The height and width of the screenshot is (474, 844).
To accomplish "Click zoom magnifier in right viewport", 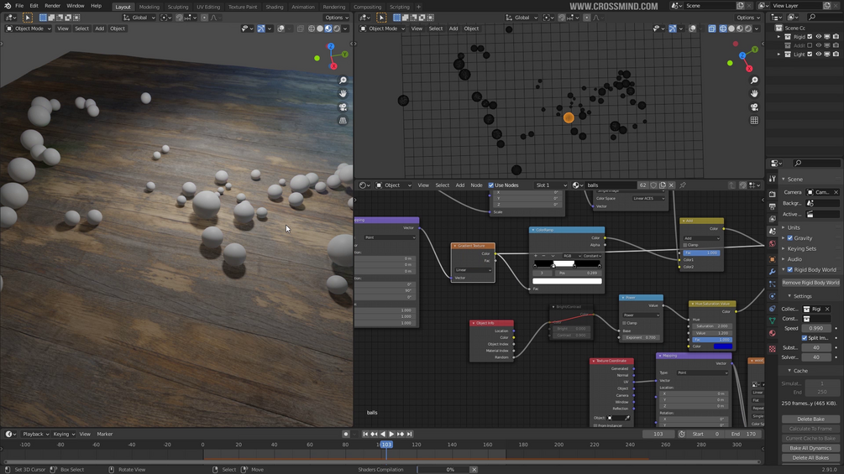I will click(x=754, y=81).
